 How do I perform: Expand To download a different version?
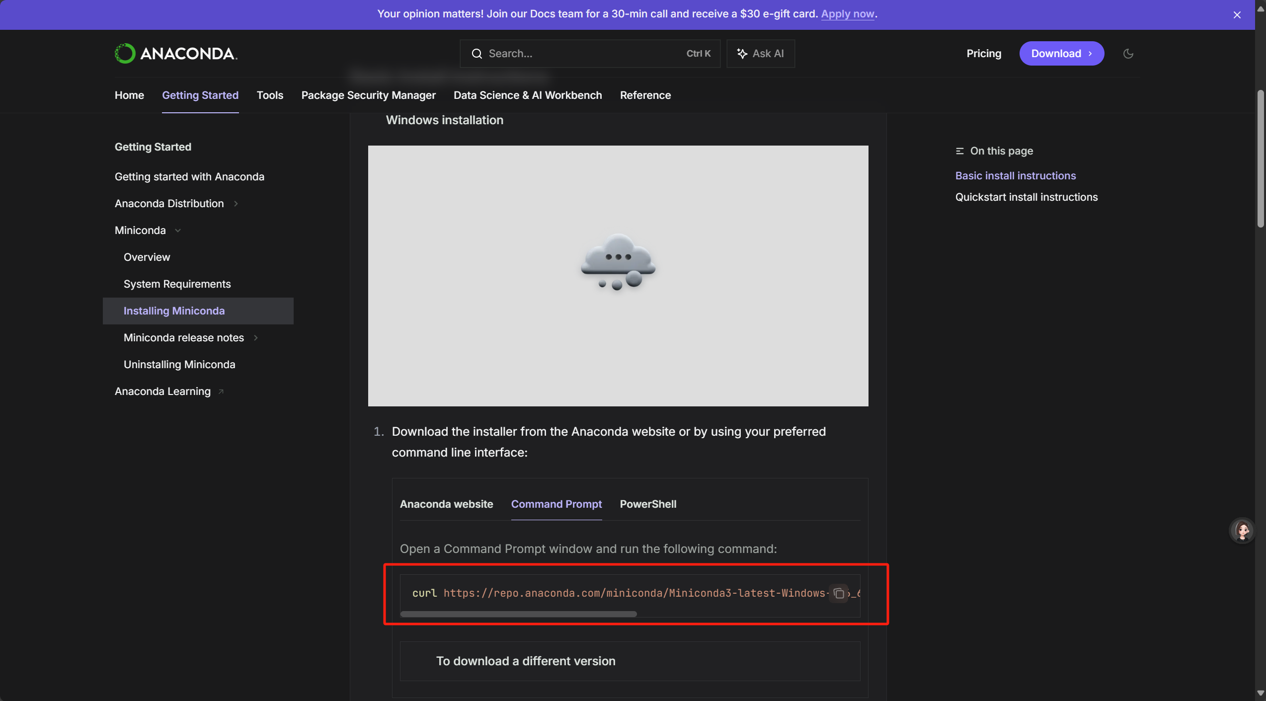click(525, 661)
